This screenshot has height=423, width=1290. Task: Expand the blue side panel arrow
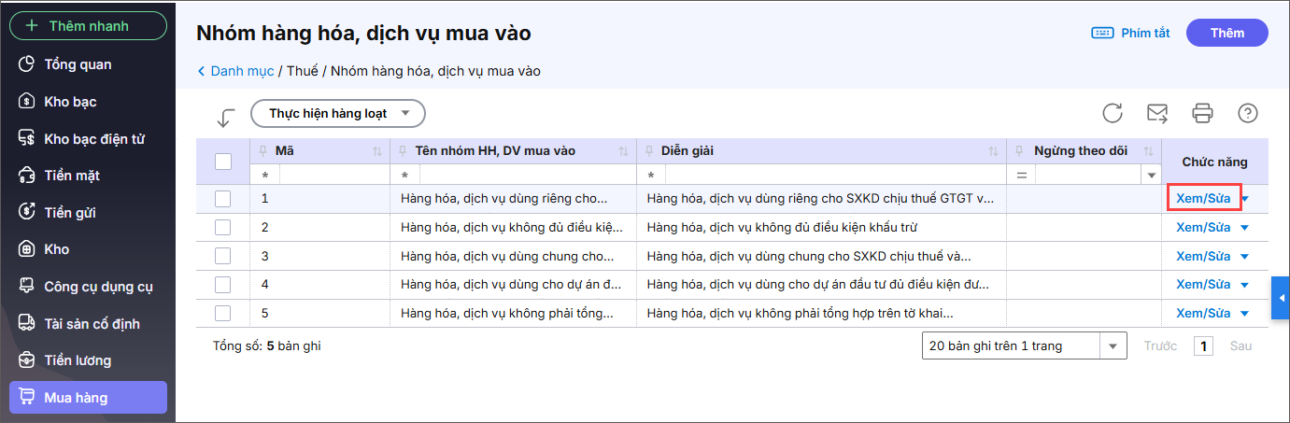pos(1280,298)
